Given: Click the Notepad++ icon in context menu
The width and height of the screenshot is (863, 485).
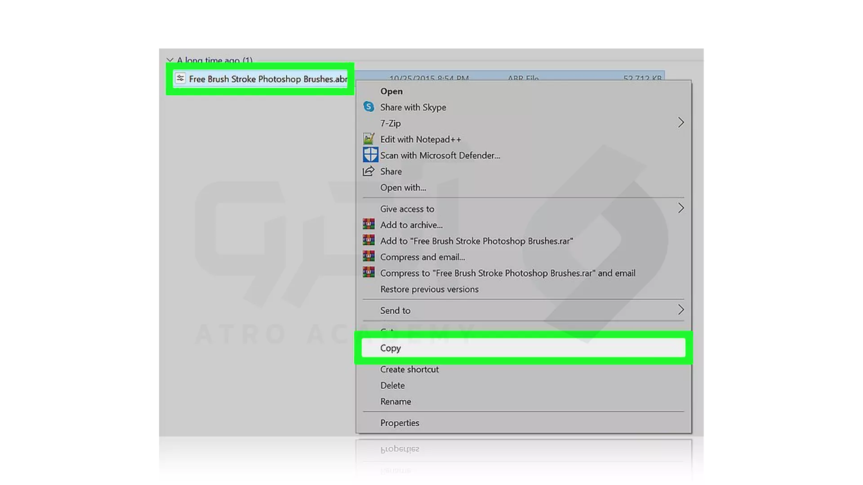Looking at the screenshot, I should coord(369,139).
